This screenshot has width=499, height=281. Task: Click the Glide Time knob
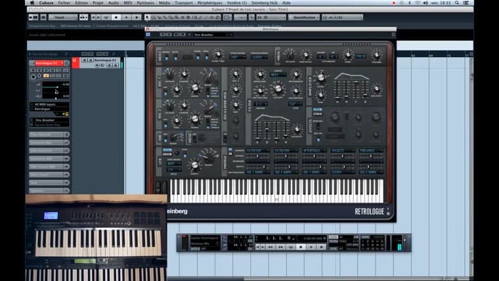tap(218, 54)
